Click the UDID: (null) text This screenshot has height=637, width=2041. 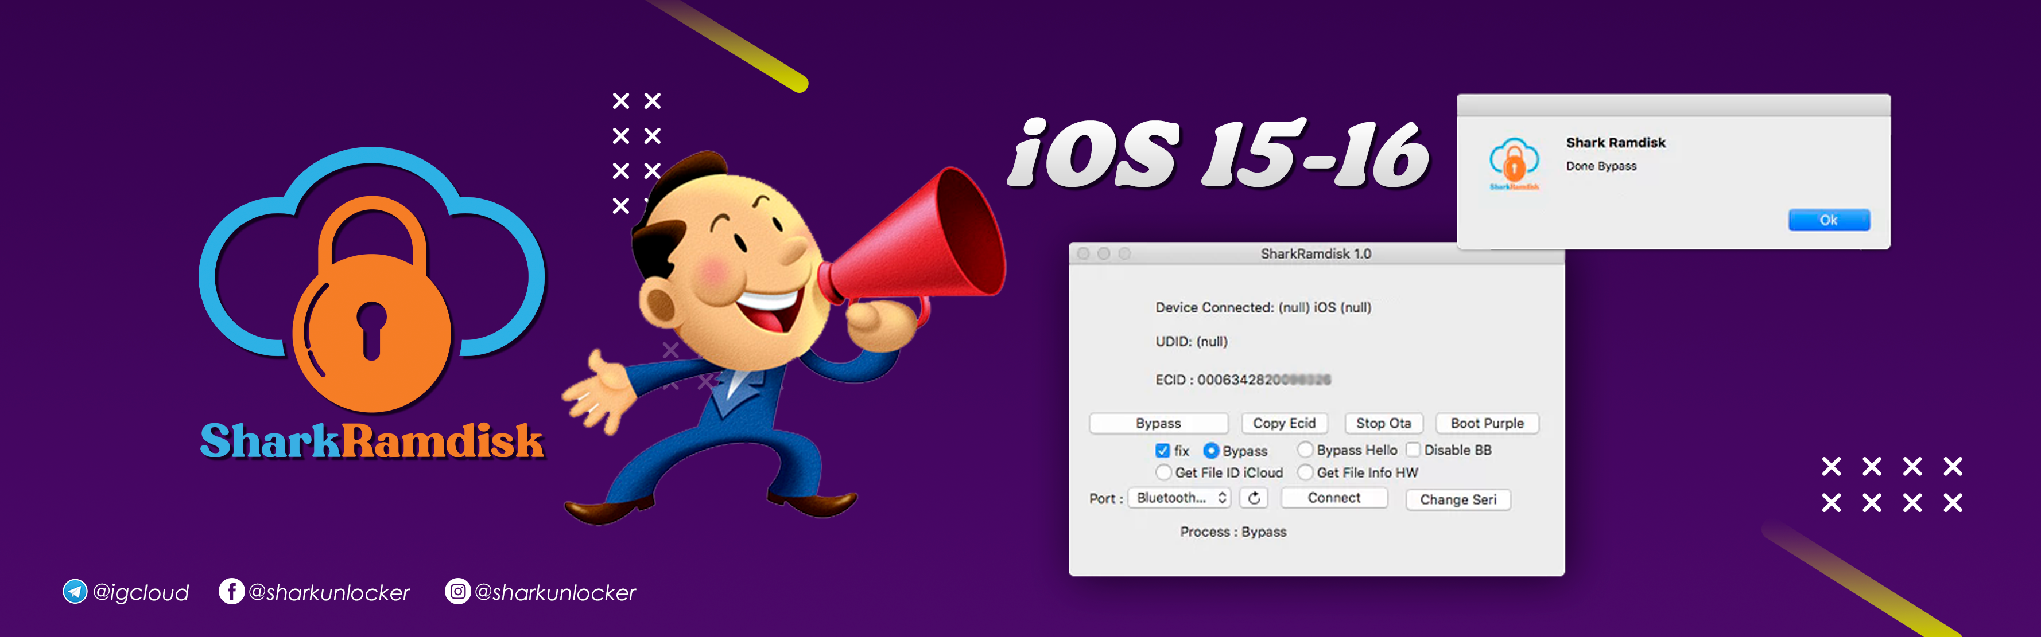[1192, 342]
